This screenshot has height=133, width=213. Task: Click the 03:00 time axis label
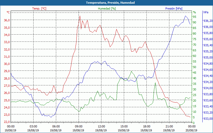pyautogui.click(x=33, y=127)
